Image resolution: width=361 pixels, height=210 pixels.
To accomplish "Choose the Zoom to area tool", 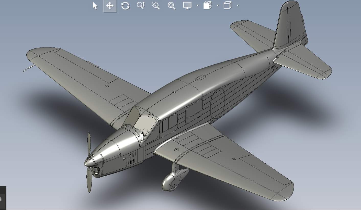I will 156,6.
